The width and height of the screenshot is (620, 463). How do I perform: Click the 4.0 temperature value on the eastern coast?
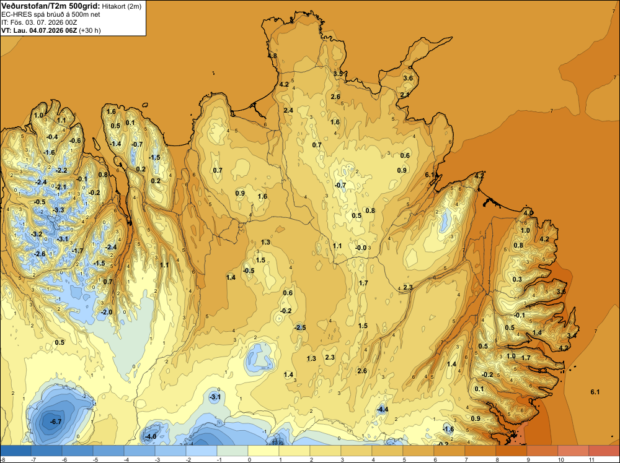pyautogui.click(x=528, y=213)
